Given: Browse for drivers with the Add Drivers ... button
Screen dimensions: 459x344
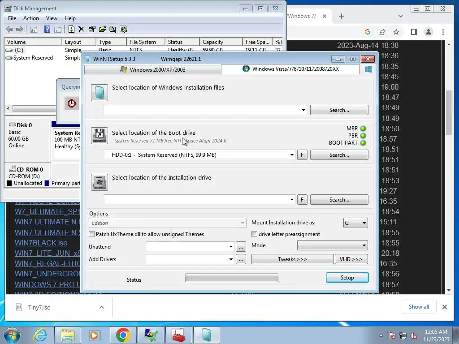Looking at the screenshot, I should pyautogui.click(x=241, y=259).
